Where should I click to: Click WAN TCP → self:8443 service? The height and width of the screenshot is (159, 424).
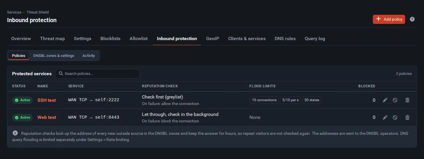(94, 117)
